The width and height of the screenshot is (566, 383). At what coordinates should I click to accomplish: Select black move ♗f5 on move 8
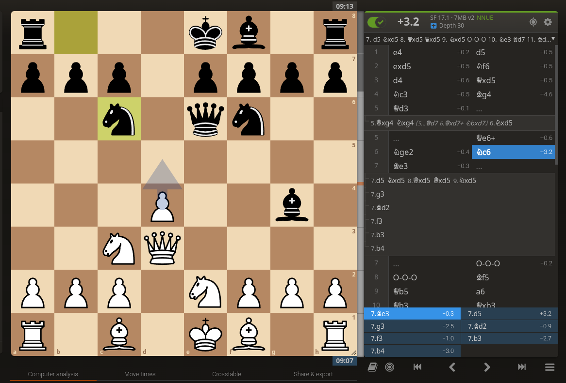click(513, 277)
